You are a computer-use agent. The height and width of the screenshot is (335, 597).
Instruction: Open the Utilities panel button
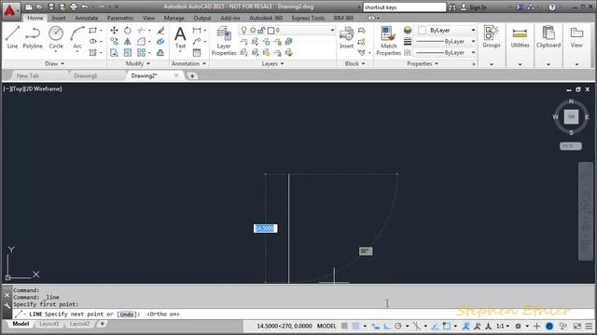(x=521, y=37)
